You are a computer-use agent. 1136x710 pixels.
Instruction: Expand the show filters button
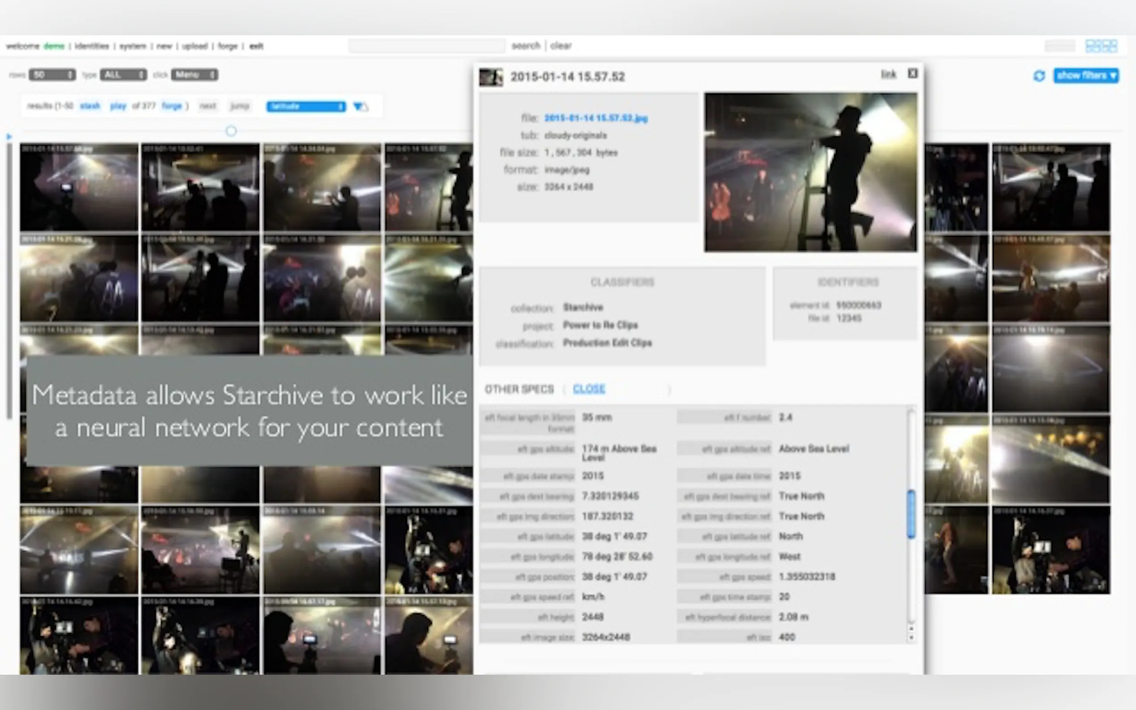(x=1086, y=76)
